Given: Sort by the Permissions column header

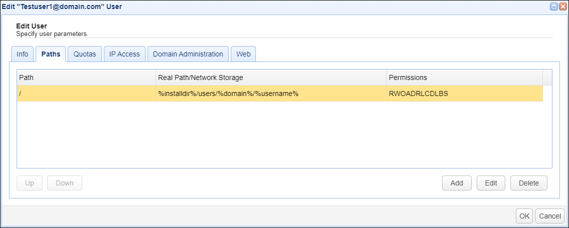Looking at the screenshot, I should [464, 77].
